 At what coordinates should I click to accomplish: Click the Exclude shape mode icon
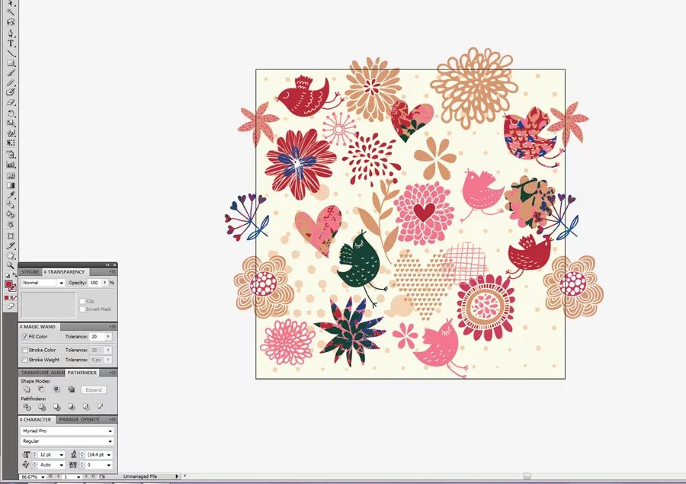pyautogui.click(x=72, y=389)
